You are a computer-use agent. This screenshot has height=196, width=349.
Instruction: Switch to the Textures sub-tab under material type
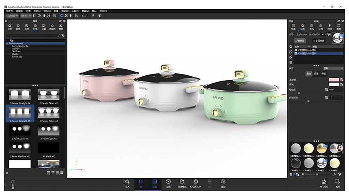[316, 74]
